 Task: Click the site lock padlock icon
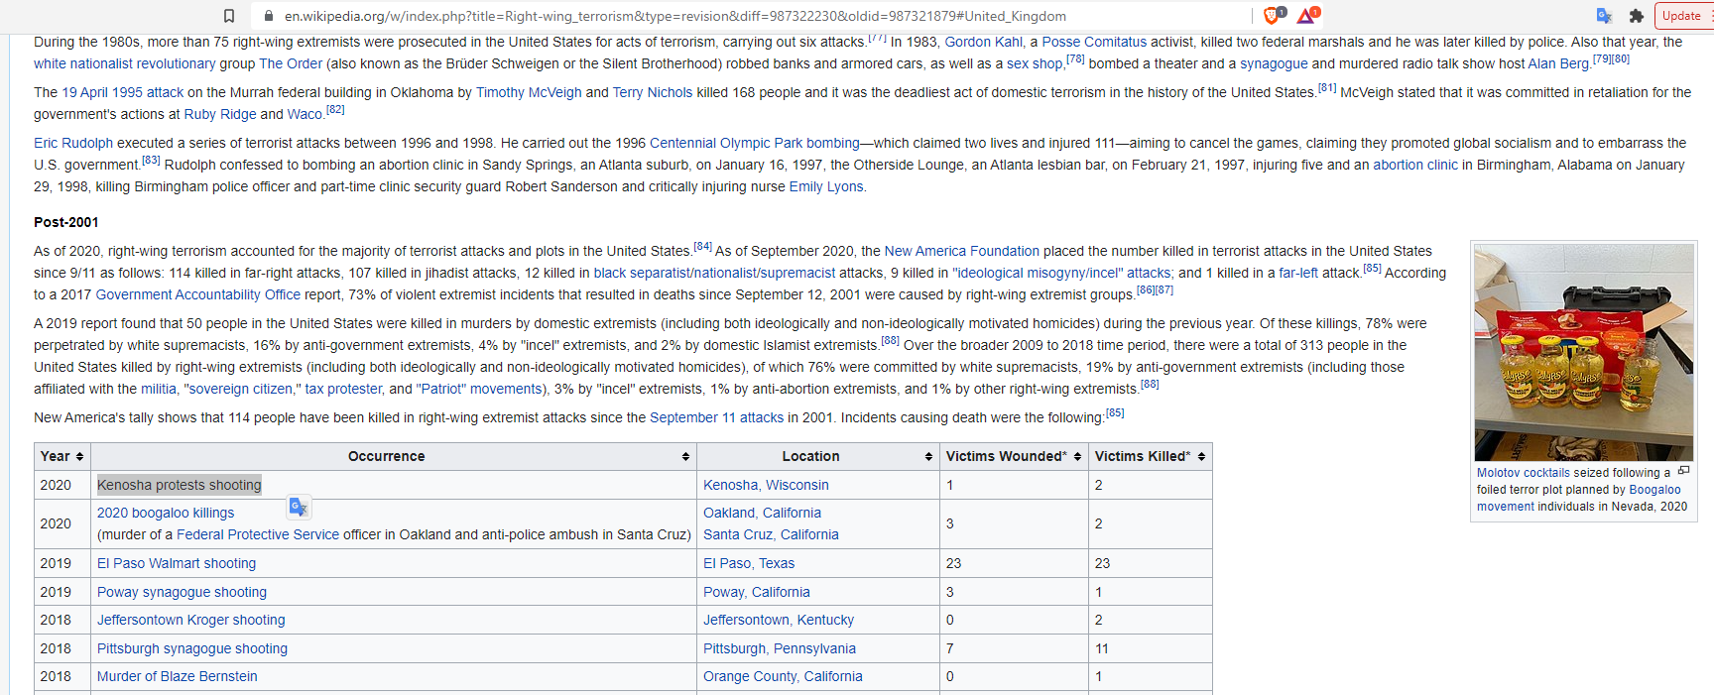[x=268, y=16]
